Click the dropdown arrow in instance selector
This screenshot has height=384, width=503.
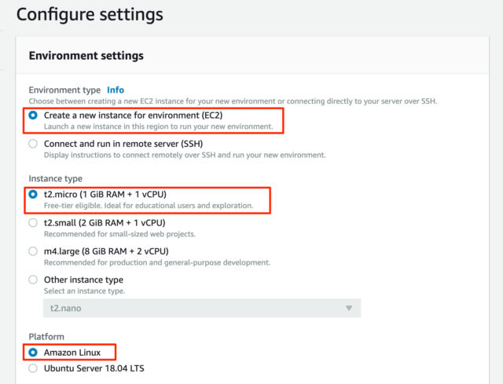point(349,309)
